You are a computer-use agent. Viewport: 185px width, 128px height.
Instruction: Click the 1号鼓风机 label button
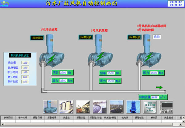click(37, 38)
